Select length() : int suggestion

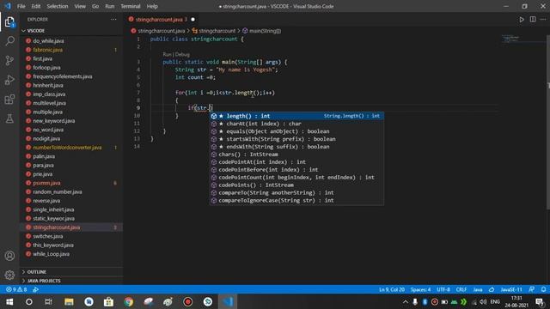(296, 116)
